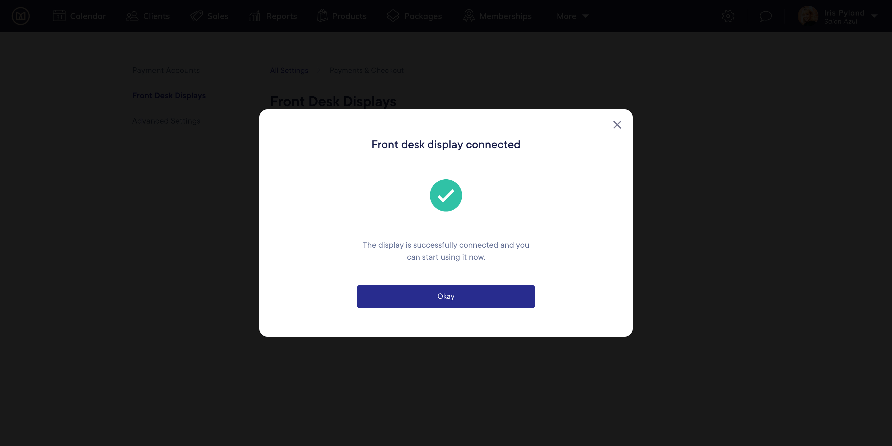Select the Front Desk Displays tab
Image resolution: width=892 pixels, height=446 pixels.
pyautogui.click(x=169, y=95)
